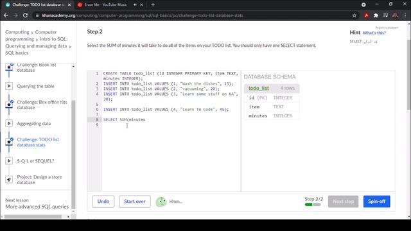Screen dimensions: 411x231
Task: Click the address bar URL
Action: coord(143,15)
